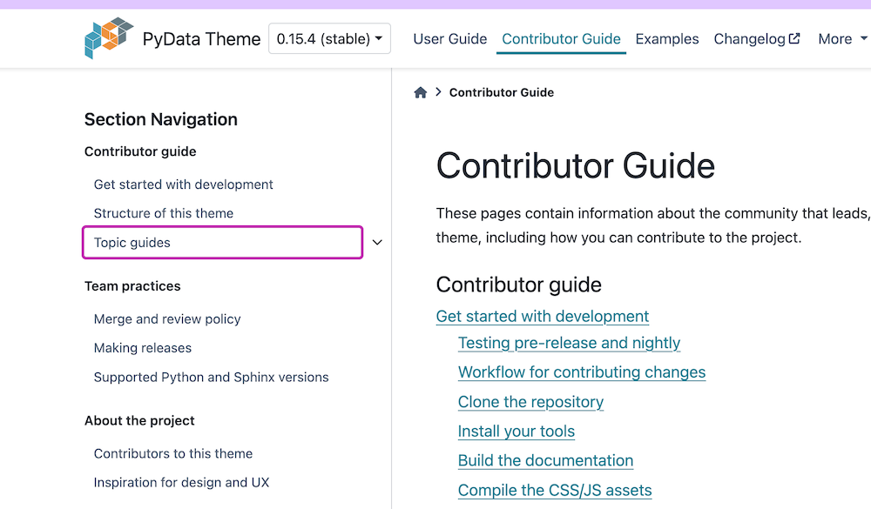The image size is (871, 509).
Task: View Contributors to this theme
Action: click(x=173, y=453)
